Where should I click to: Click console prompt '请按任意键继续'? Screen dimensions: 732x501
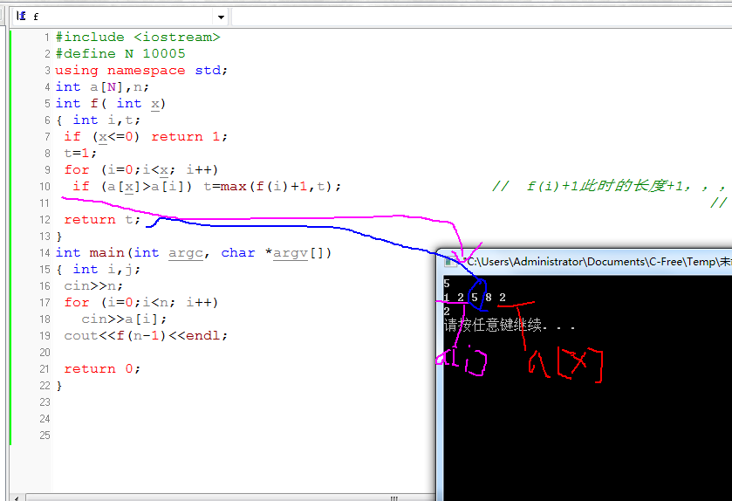pyautogui.click(x=493, y=325)
